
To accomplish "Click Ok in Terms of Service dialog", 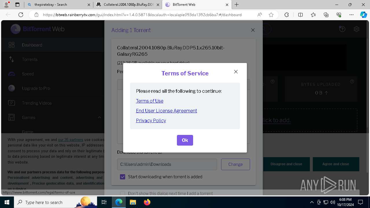I will click(185, 140).
